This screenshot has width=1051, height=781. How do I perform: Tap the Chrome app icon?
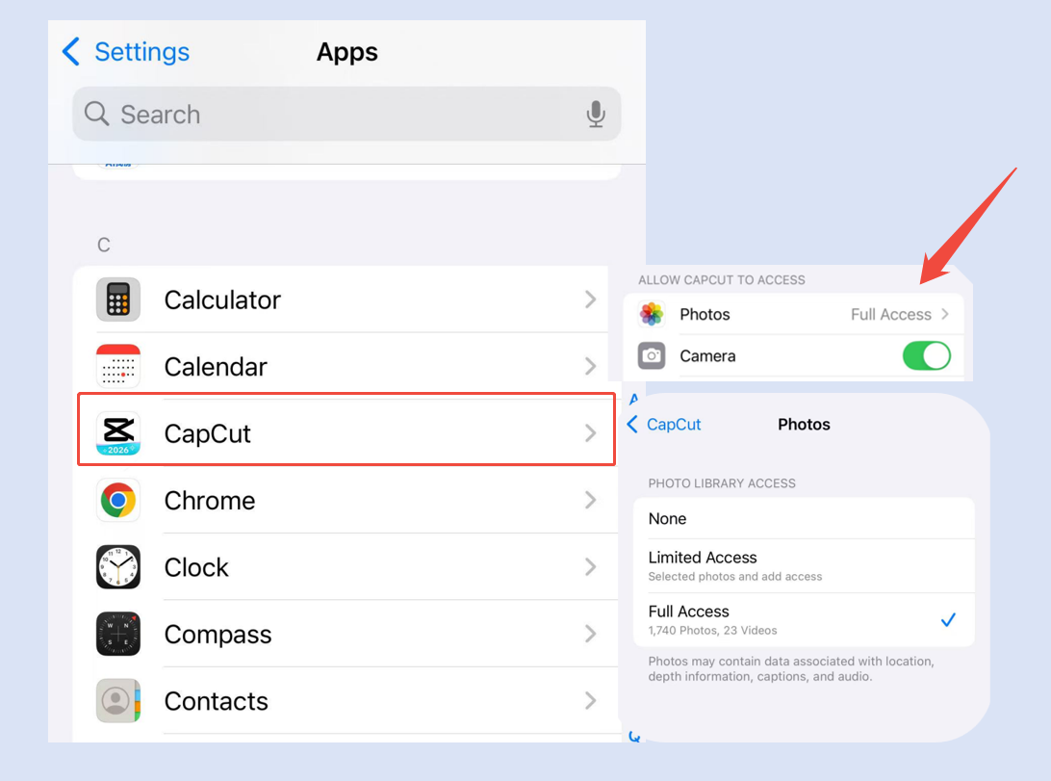(x=118, y=501)
